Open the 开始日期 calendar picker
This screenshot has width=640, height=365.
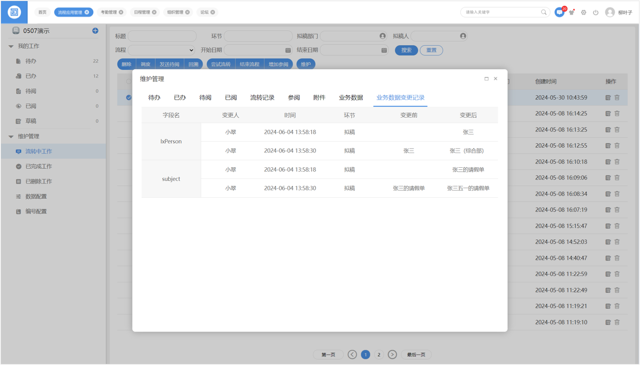[288, 50]
